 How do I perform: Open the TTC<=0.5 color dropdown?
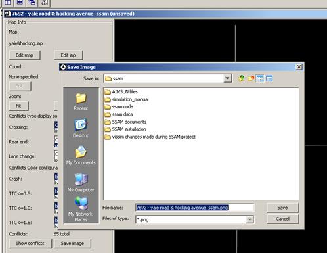(56, 193)
